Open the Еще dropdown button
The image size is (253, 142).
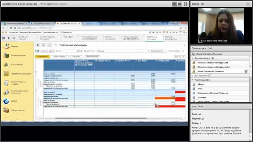tap(177, 57)
